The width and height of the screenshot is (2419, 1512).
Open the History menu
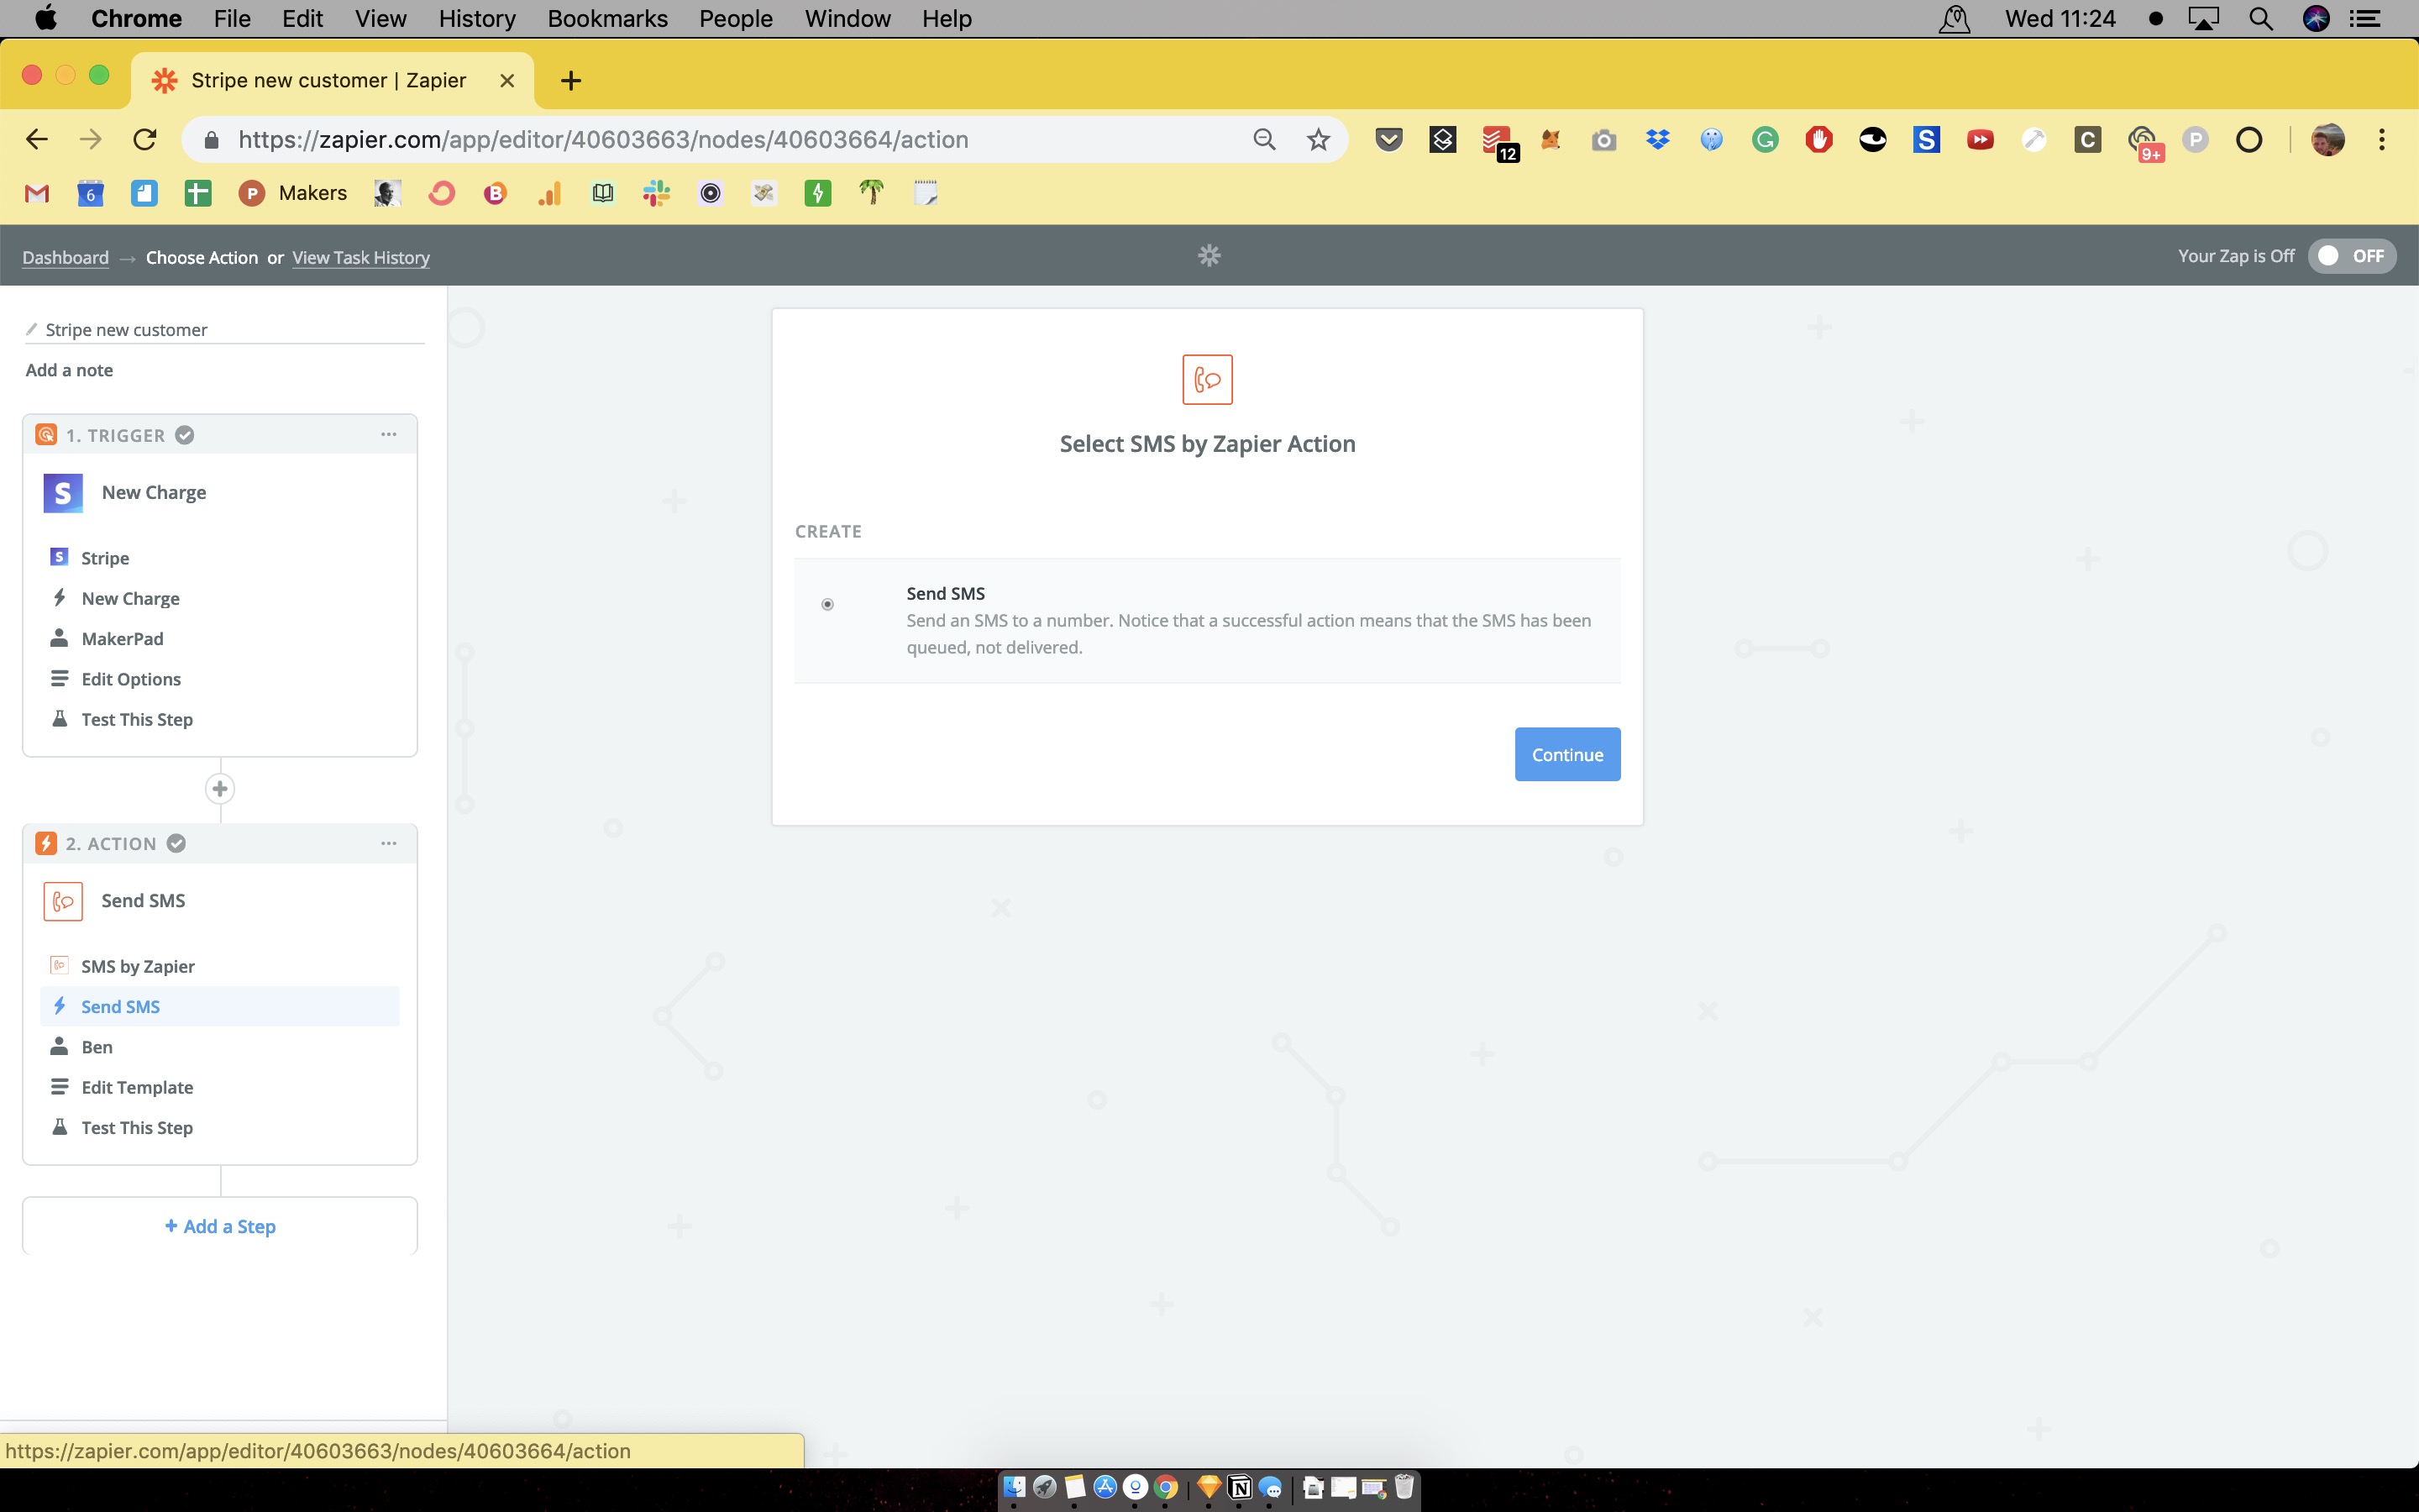pos(477,18)
